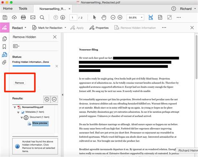This screenshot has width=198, height=157.
Task: Open the panel options list dropdown
Action: (16, 46)
